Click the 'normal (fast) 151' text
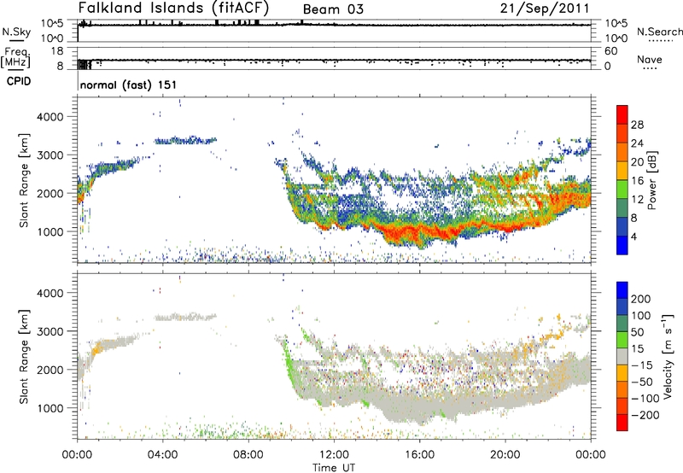Viewport: 683px width, 473px height. click(x=128, y=85)
